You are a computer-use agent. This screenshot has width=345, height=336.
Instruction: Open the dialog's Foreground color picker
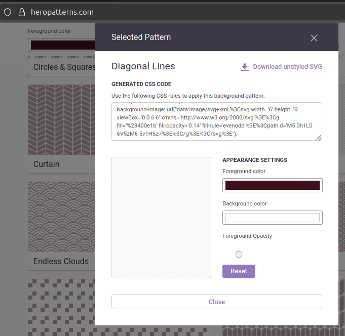click(272, 185)
